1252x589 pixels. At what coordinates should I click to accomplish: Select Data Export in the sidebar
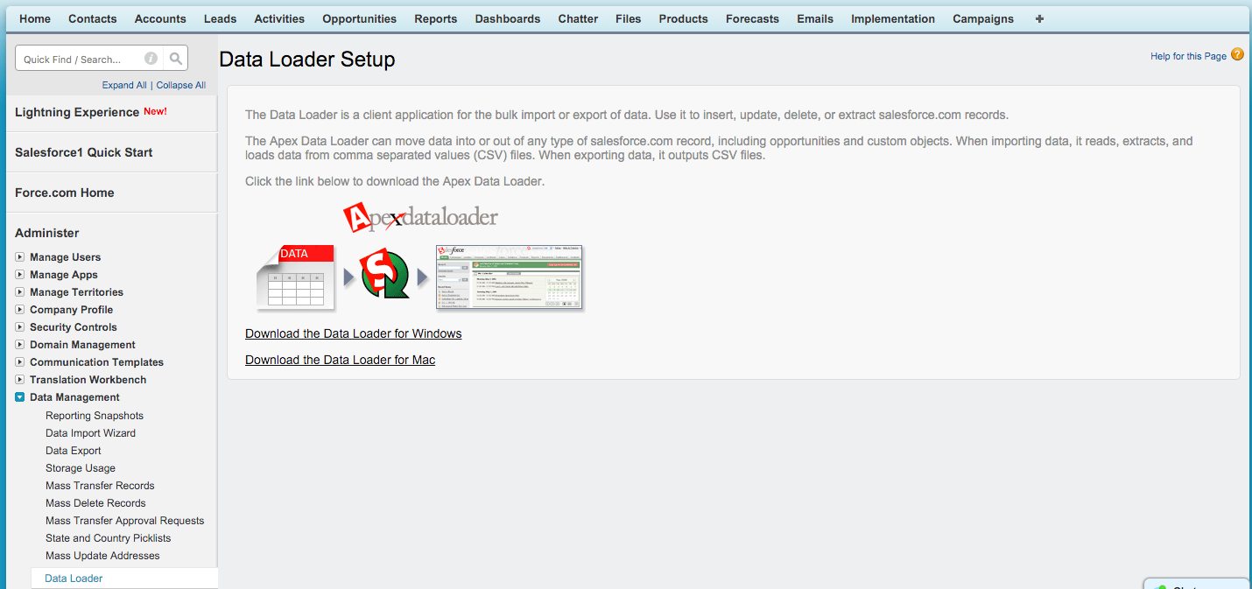click(74, 451)
